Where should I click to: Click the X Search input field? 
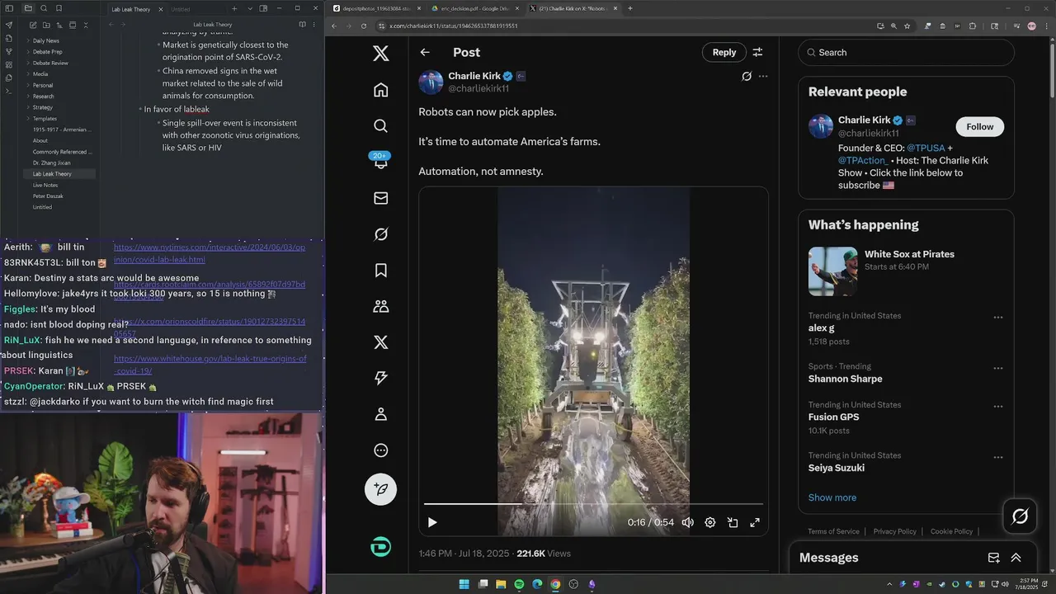click(x=906, y=52)
